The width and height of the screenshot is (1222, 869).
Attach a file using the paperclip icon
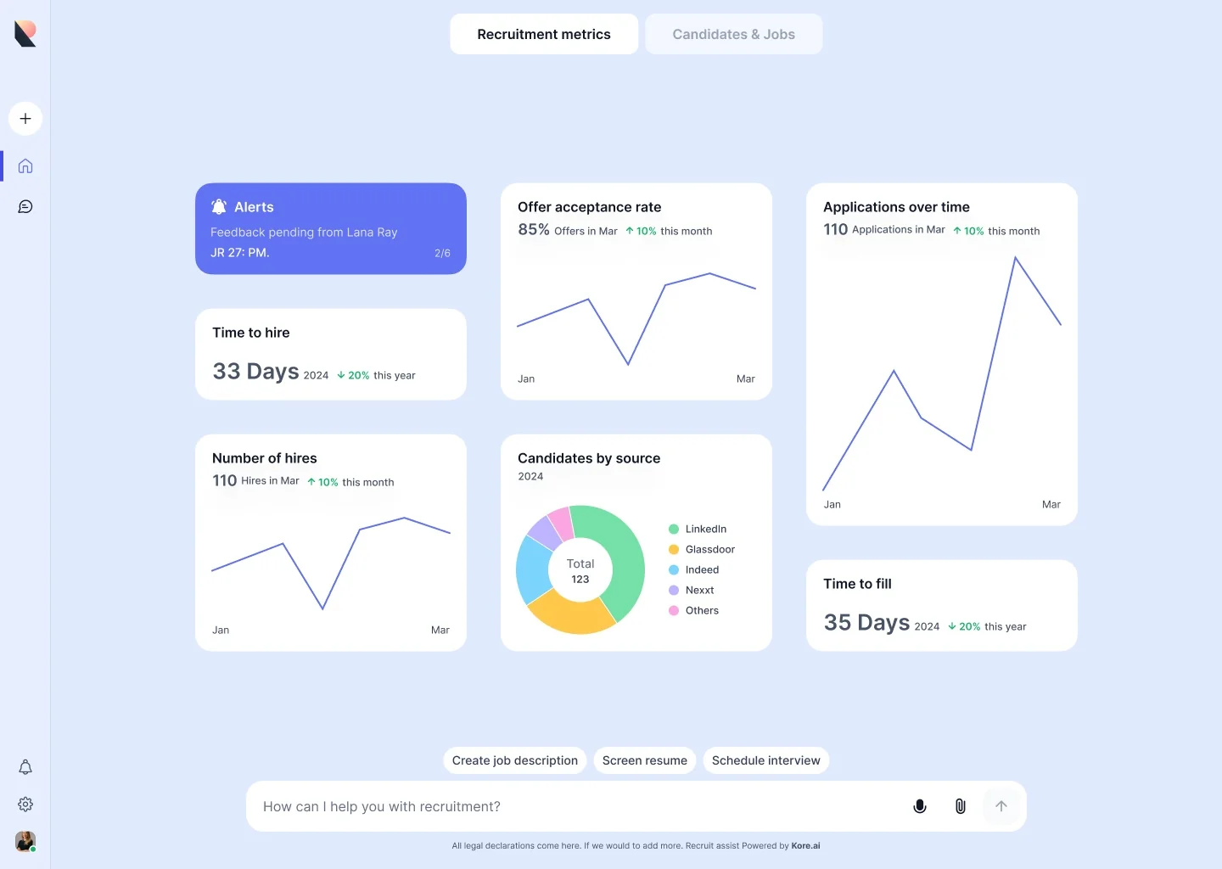pyautogui.click(x=960, y=805)
